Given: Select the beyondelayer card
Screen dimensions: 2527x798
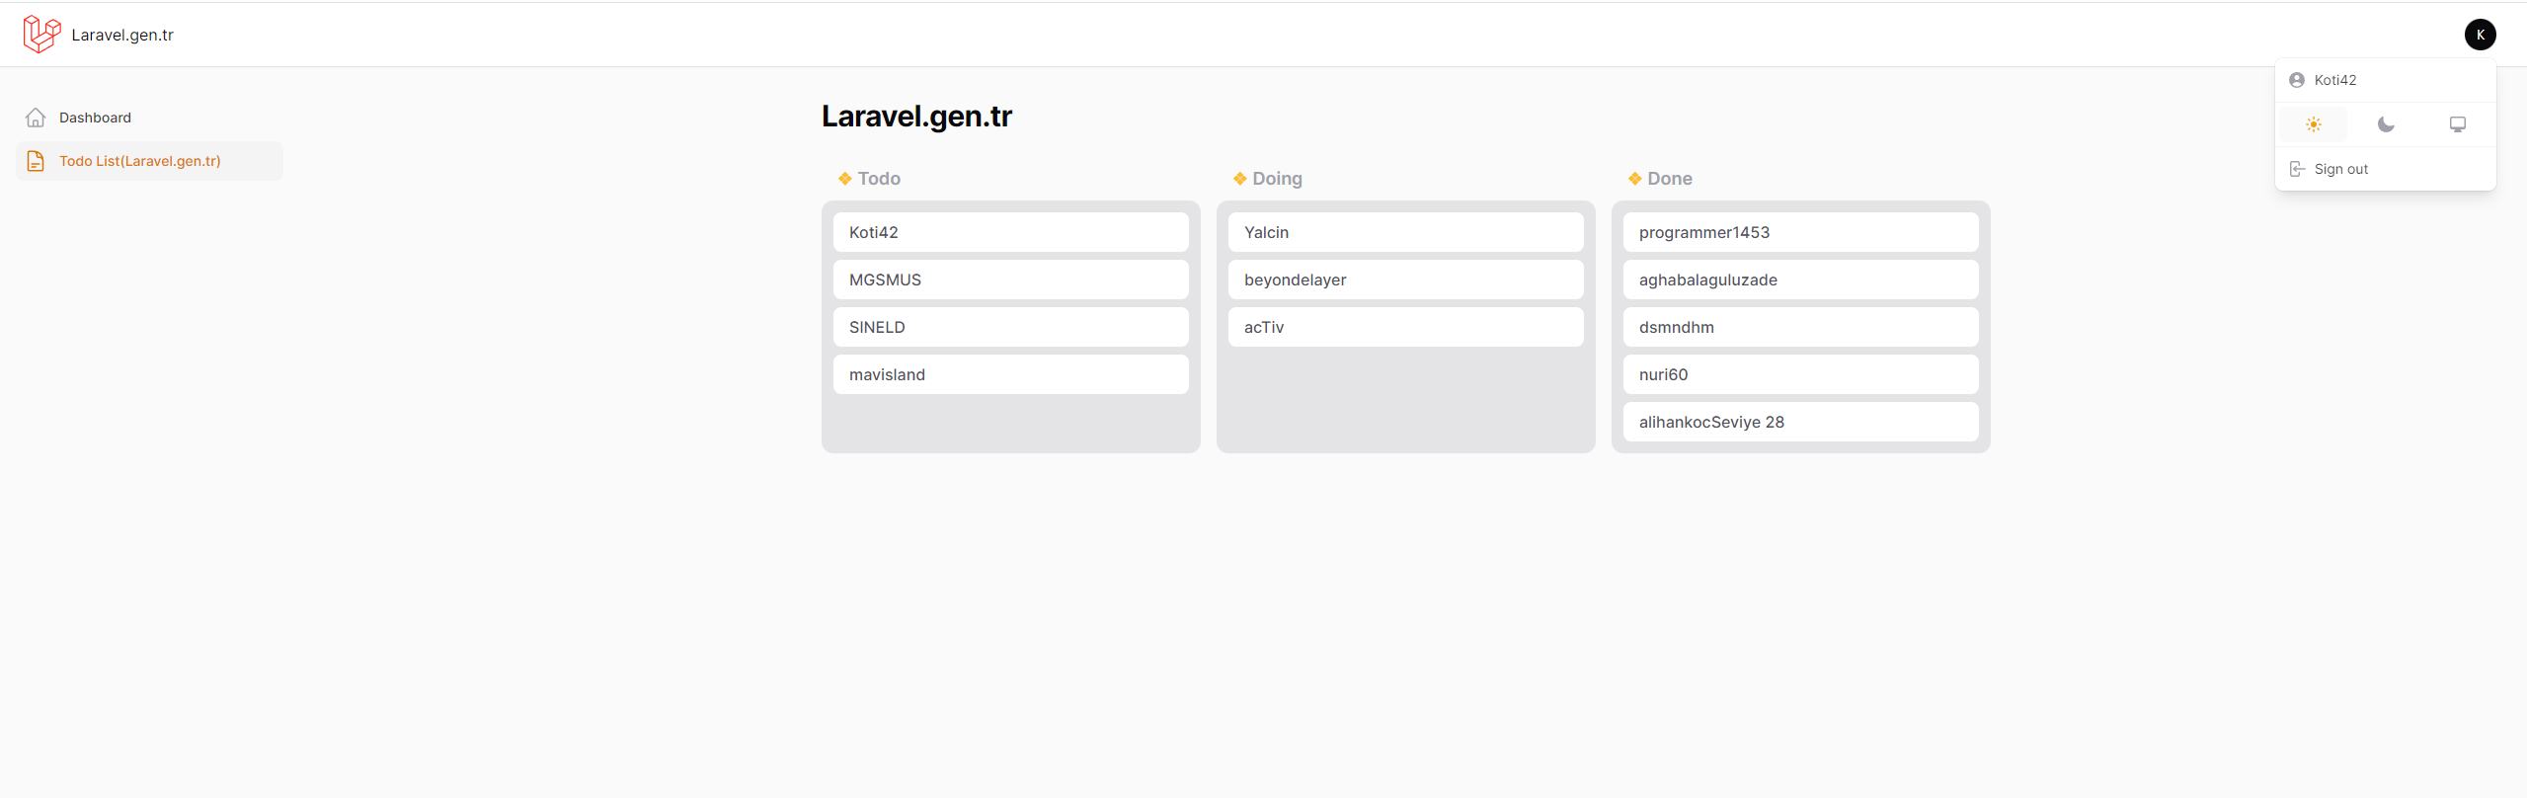Looking at the screenshot, I should (1406, 279).
